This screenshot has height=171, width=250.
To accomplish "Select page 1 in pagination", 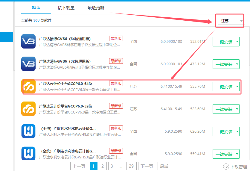I will coord(93,166).
